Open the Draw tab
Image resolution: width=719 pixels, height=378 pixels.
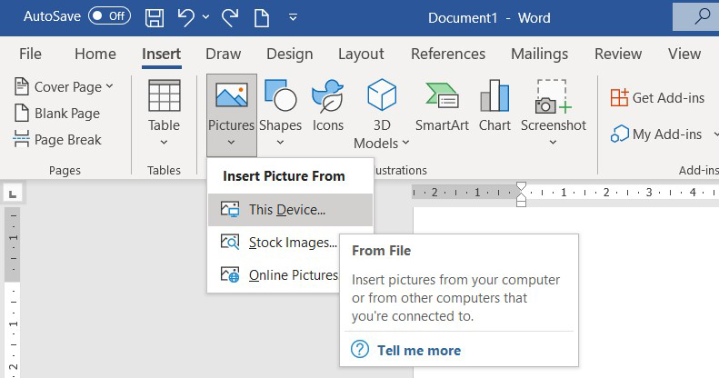(224, 55)
